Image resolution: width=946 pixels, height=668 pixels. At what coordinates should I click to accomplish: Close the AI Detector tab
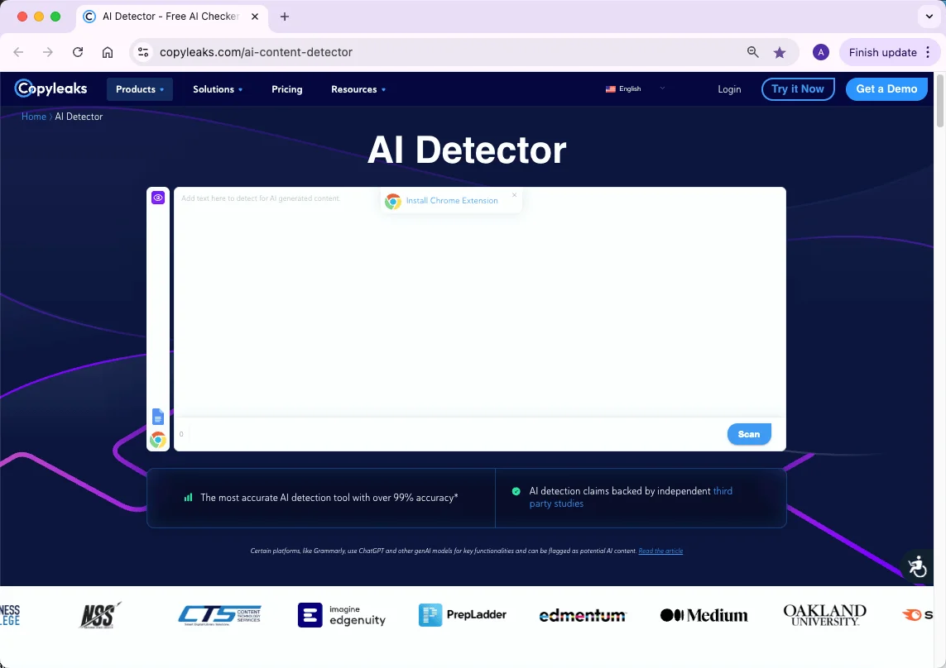tap(255, 17)
